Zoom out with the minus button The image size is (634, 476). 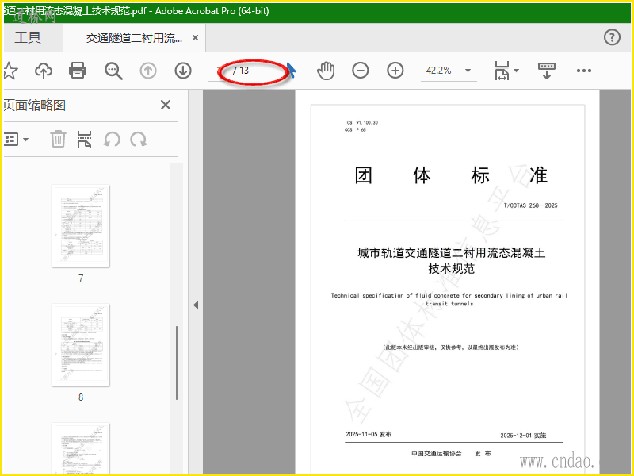coord(361,71)
